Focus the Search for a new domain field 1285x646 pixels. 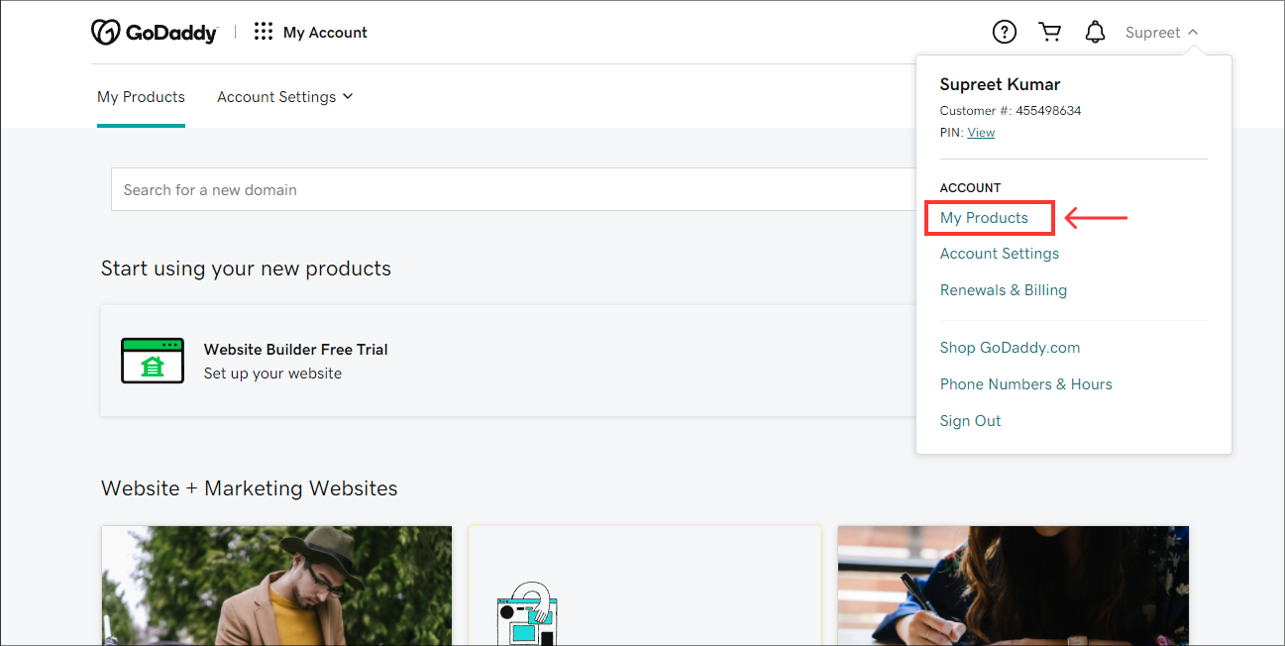513,189
